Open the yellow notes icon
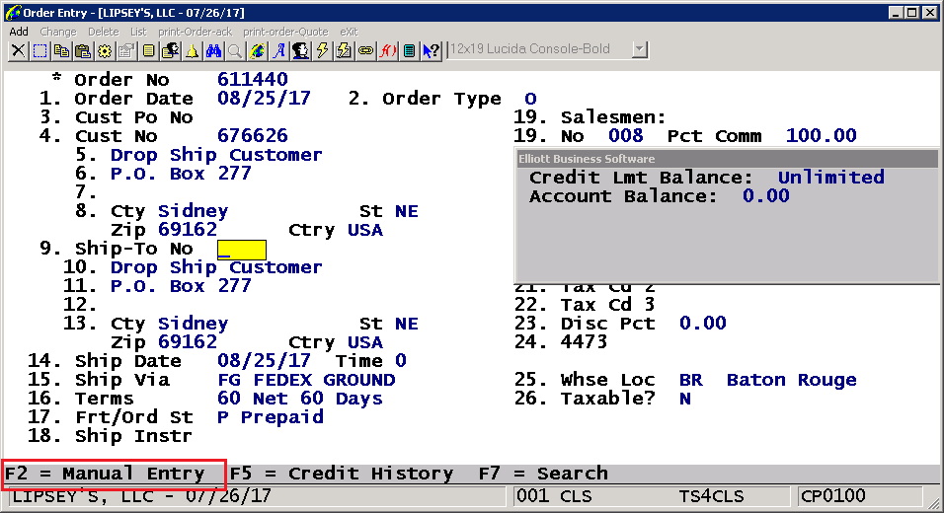Screen dimensions: 944x513 click(x=148, y=50)
